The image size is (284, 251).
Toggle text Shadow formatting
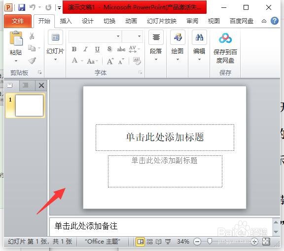pos(109,49)
